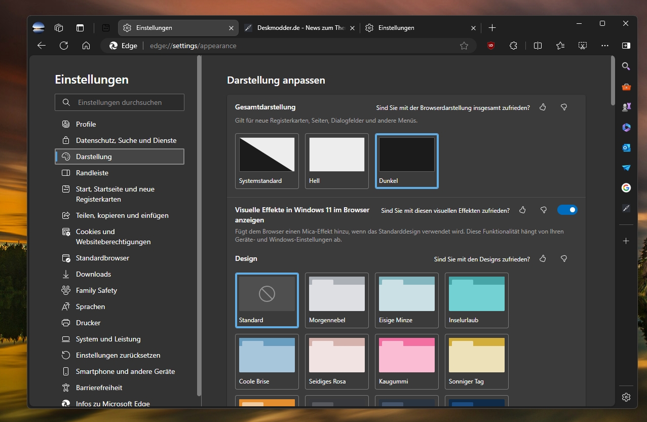Open the Extensions puzzle menu
This screenshot has height=422, width=647.
(x=513, y=46)
